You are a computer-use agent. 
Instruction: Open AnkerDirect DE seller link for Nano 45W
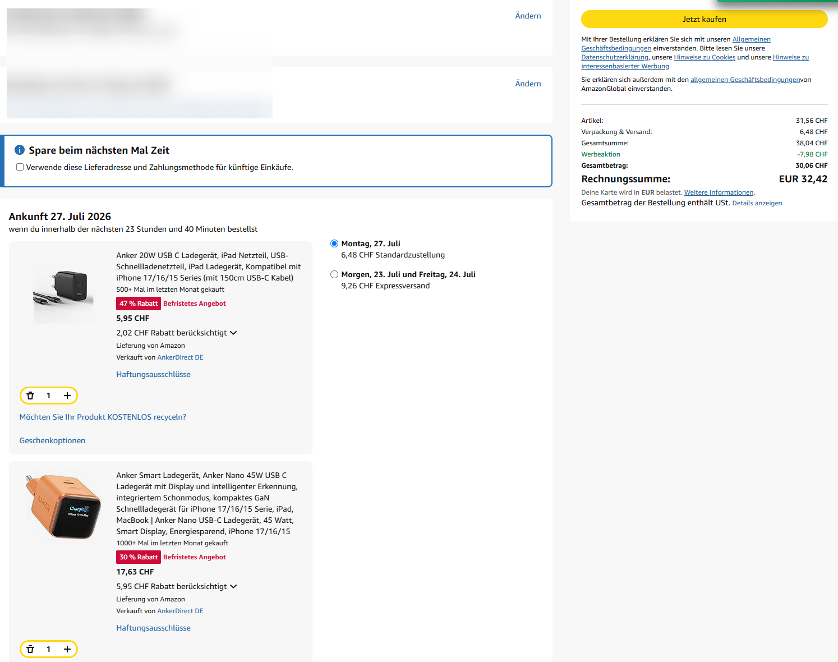180,611
